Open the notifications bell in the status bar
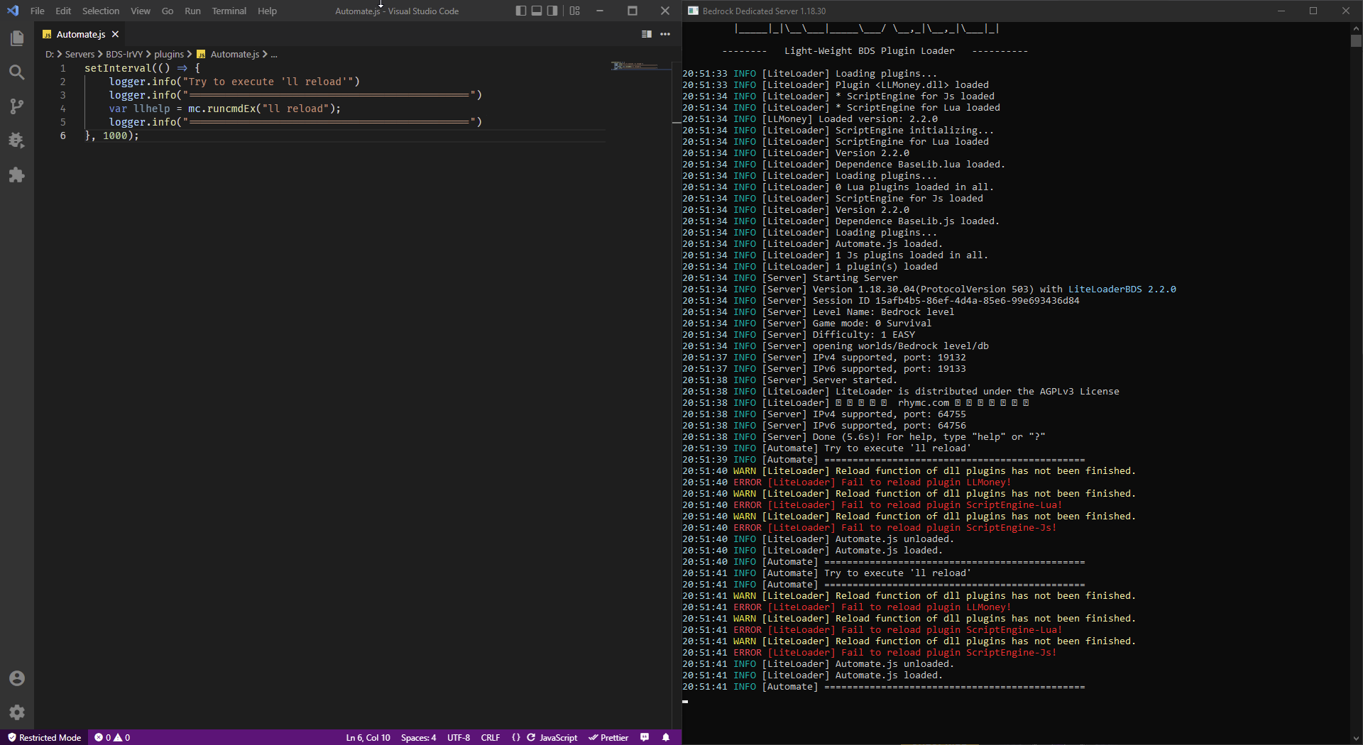 coord(666,737)
